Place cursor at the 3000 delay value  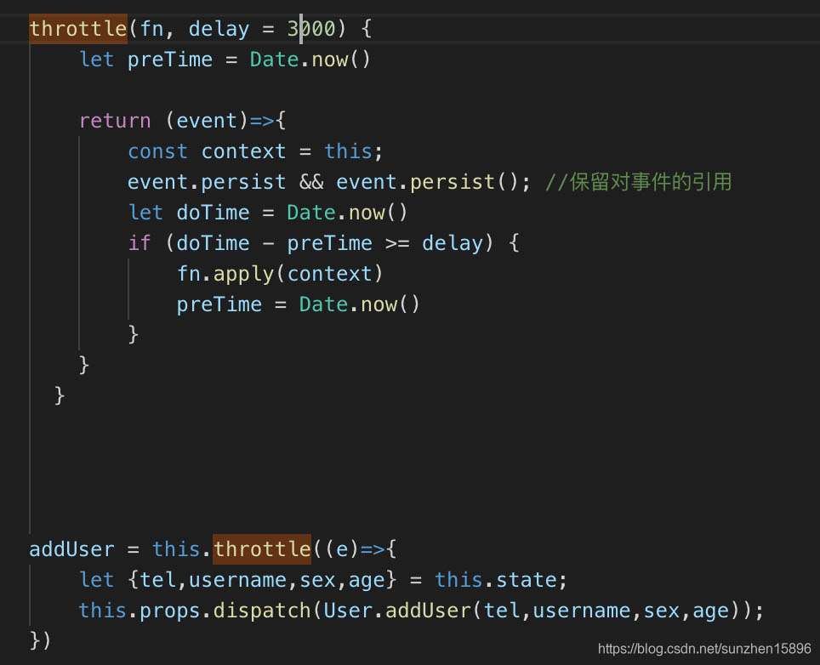pyautogui.click(x=311, y=29)
